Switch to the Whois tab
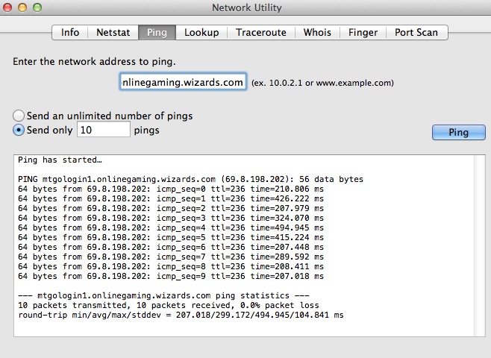 point(317,32)
